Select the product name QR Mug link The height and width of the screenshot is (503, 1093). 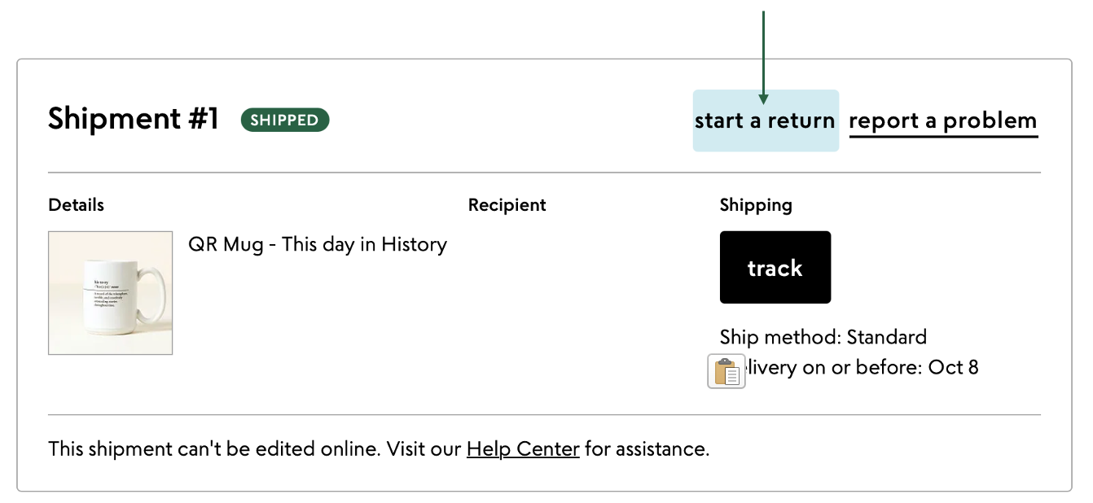click(x=317, y=244)
